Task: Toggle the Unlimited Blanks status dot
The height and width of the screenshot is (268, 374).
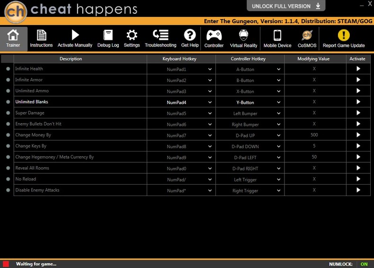Action: (x=8, y=102)
